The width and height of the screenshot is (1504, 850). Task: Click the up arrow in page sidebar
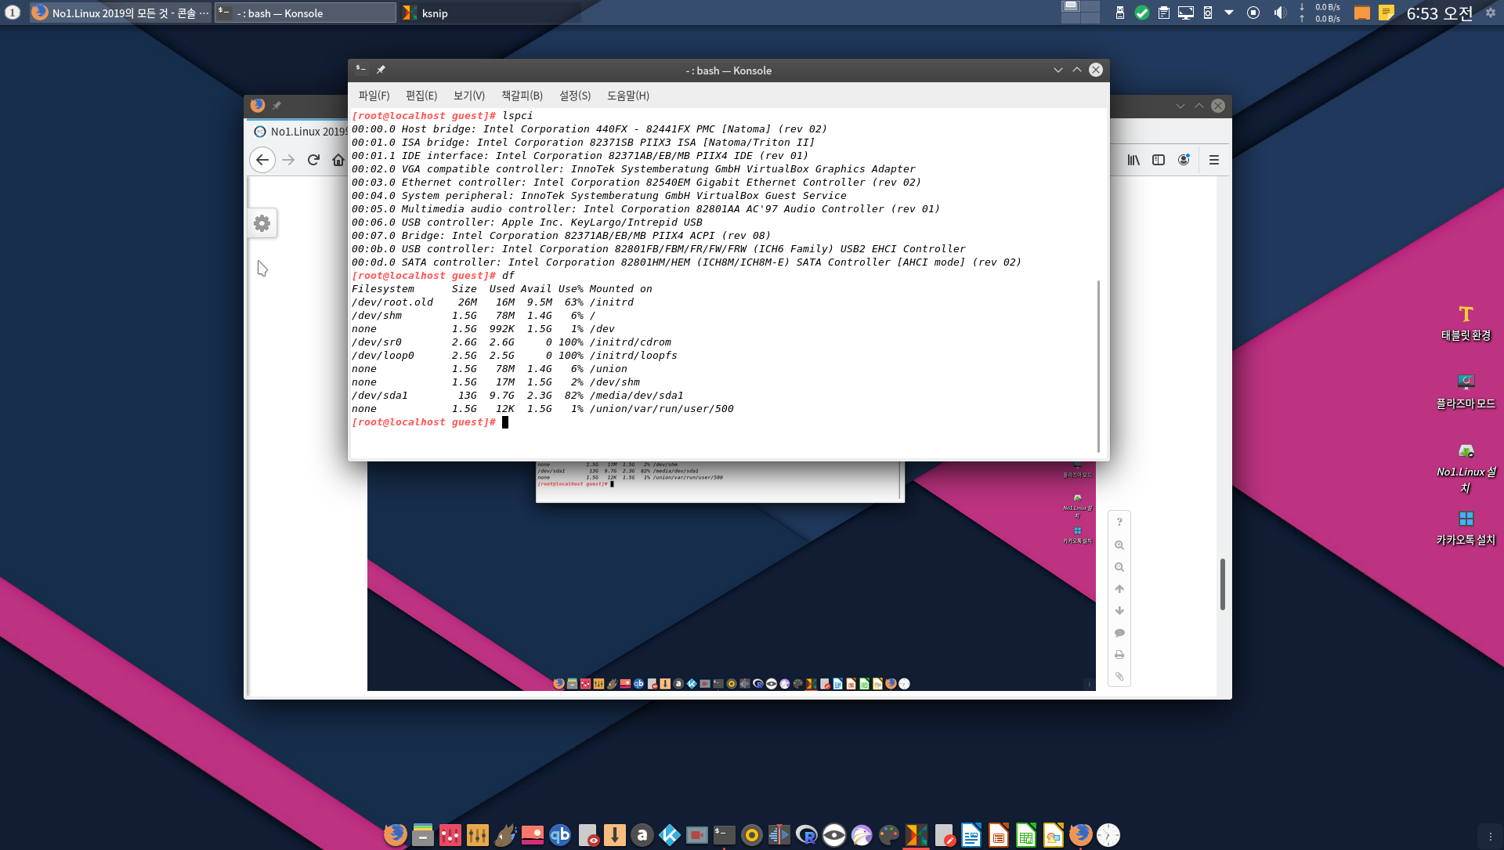(1119, 589)
